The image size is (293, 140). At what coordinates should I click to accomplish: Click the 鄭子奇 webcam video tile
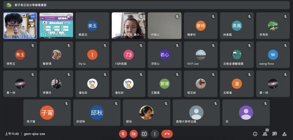click(20, 26)
